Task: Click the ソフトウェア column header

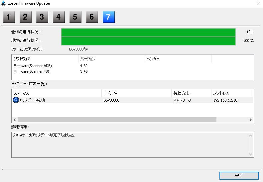Action: pos(45,59)
